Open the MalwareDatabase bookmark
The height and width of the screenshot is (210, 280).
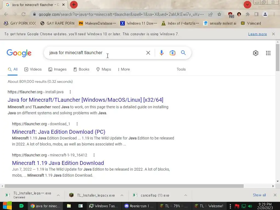point(97,24)
